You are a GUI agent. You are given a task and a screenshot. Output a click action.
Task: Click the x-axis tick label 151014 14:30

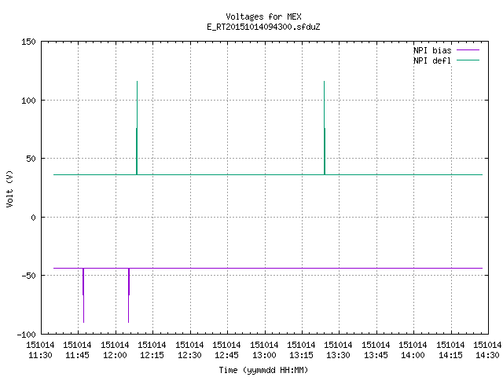click(487, 350)
